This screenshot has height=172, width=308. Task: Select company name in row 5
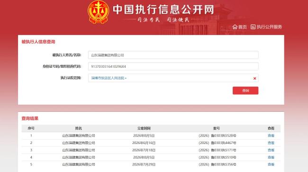coord(79,164)
